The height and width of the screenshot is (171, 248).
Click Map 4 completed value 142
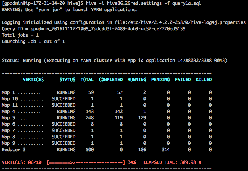119,112
